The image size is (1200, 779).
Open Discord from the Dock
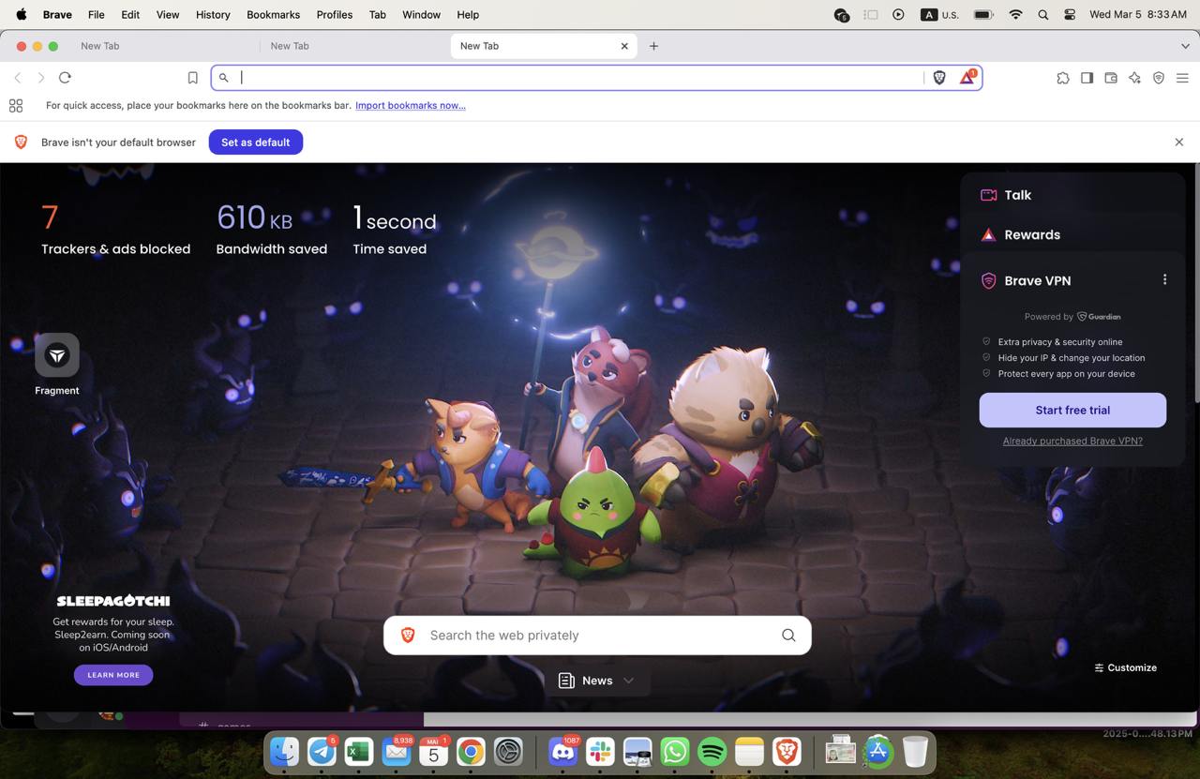coord(562,751)
